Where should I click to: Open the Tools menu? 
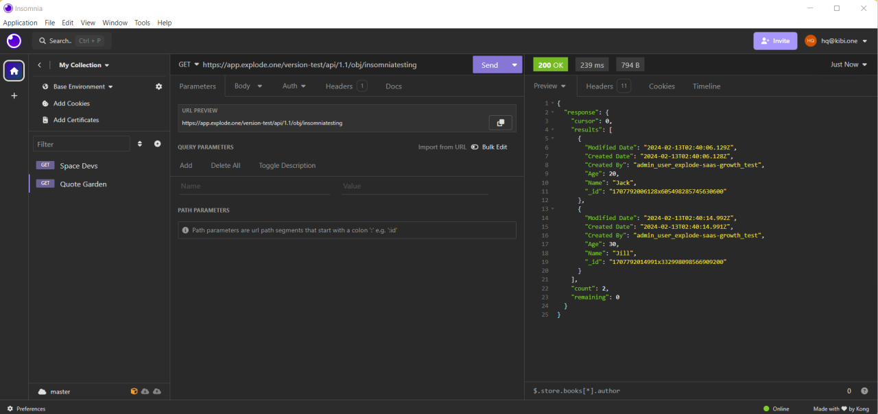(142, 23)
